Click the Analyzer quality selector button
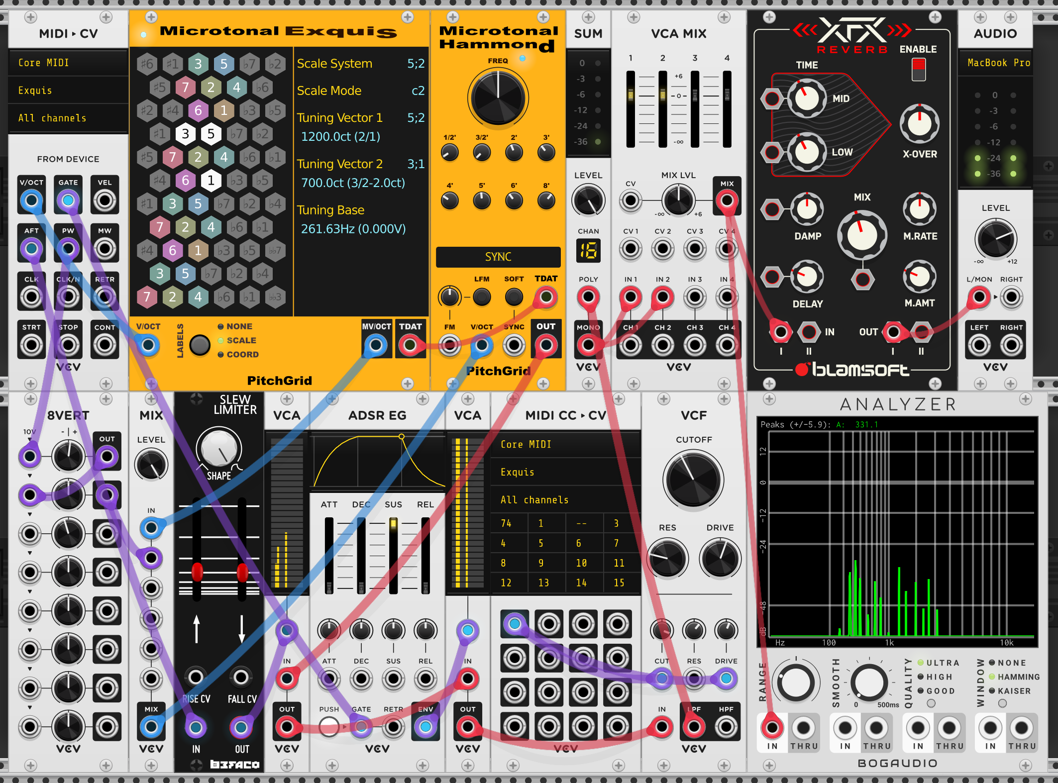 [x=931, y=703]
